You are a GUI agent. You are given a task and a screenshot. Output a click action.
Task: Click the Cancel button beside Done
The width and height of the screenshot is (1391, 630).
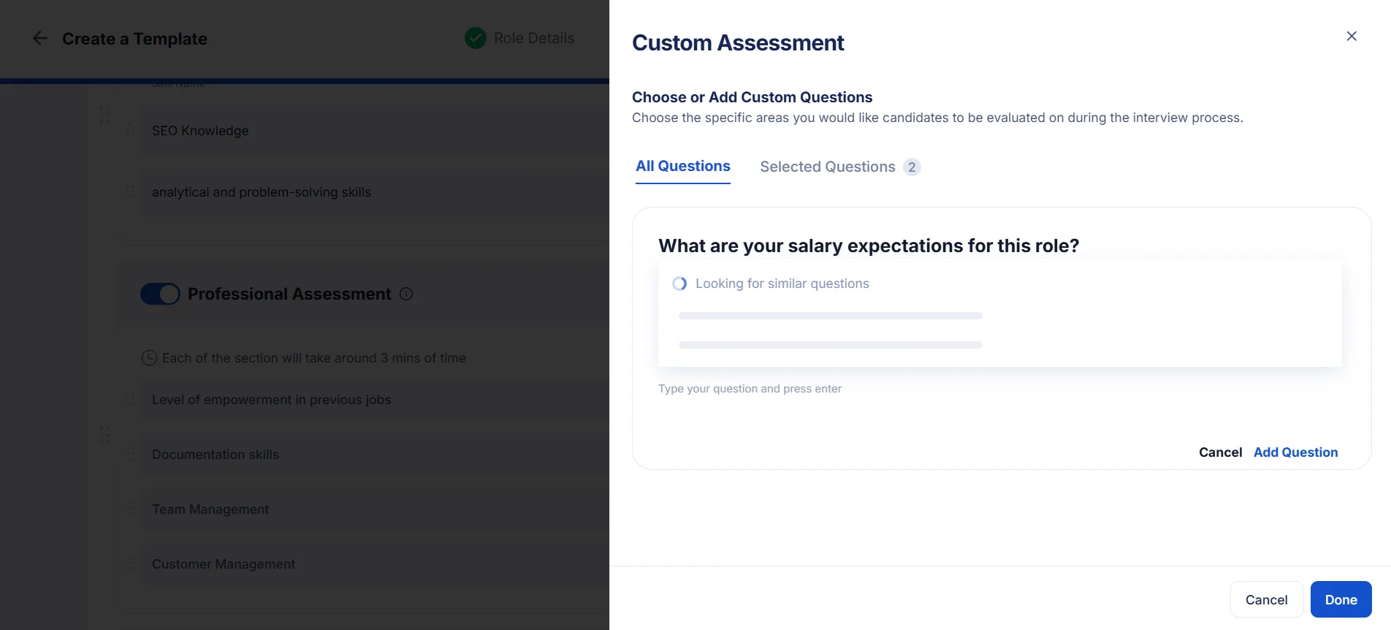pos(1267,599)
